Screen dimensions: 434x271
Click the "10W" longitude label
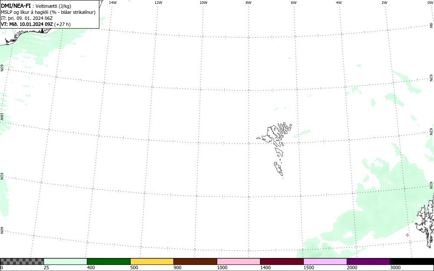pyautogui.click(x=204, y=3)
